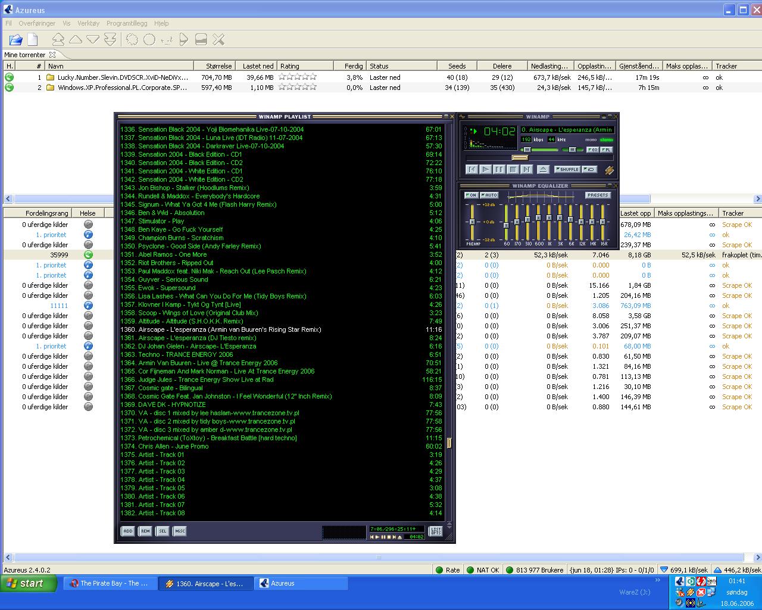Screen dimensions: 762x610
Task: Click the 60 Hz equalizer band slider
Action: 507,222
